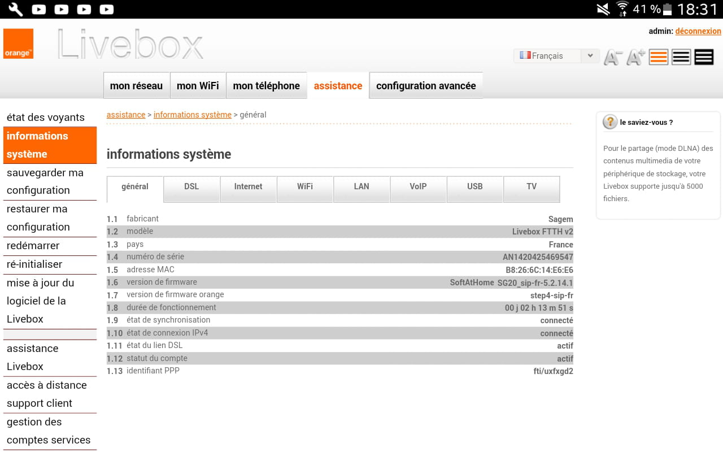Open 'restaurer ma configuration' sidebar item

(50, 218)
